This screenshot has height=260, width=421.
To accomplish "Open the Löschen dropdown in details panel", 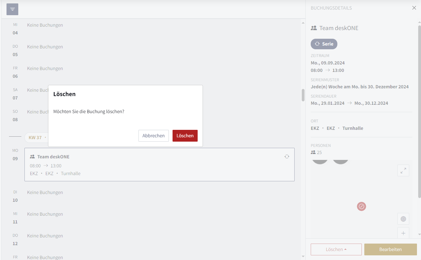I will tap(336, 249).
